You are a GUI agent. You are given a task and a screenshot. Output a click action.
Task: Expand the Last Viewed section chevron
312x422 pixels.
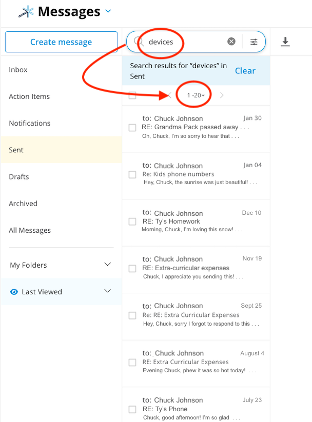[107, 291]
